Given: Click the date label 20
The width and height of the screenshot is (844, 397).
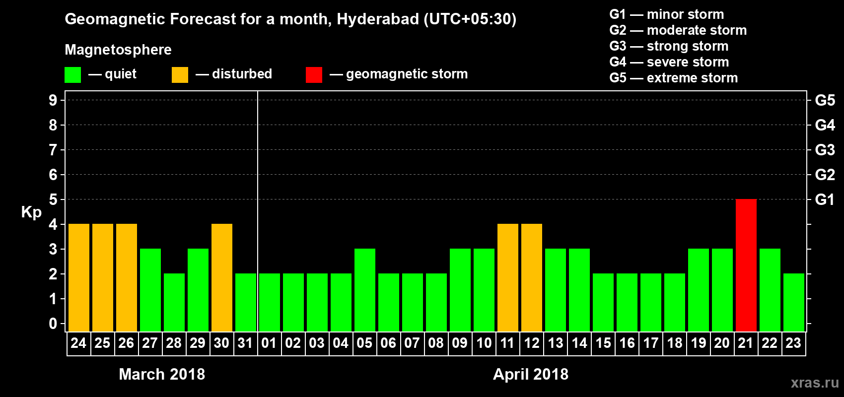Looking at the screenshot, I should [x=722, y=343].
